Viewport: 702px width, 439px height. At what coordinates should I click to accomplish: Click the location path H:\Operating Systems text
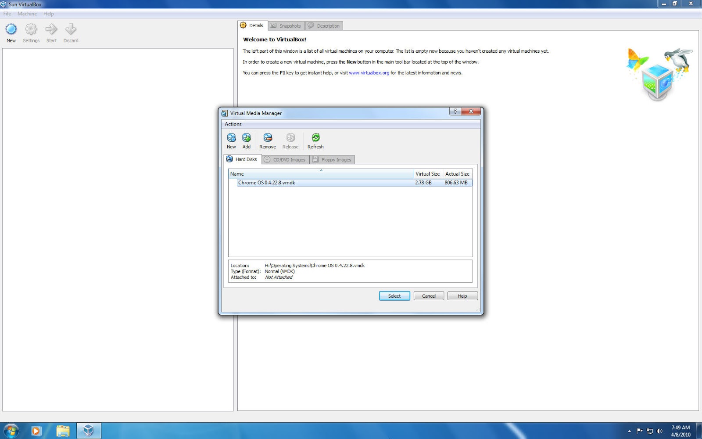(315, 266)
